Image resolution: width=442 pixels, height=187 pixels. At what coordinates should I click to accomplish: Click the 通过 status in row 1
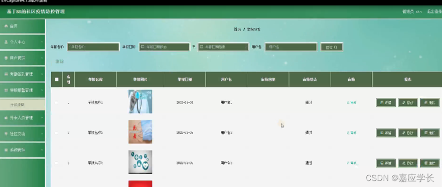309,102
